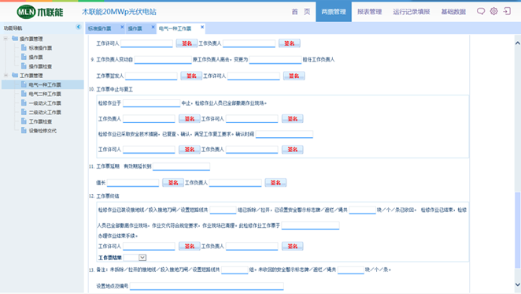Screen dimensions: 521x294
Task: Close the 电气一种工作票 tab
Action: click(202, 27)
